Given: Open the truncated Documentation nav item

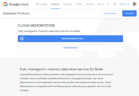Looking at the screenshot, I should [101, 4].
